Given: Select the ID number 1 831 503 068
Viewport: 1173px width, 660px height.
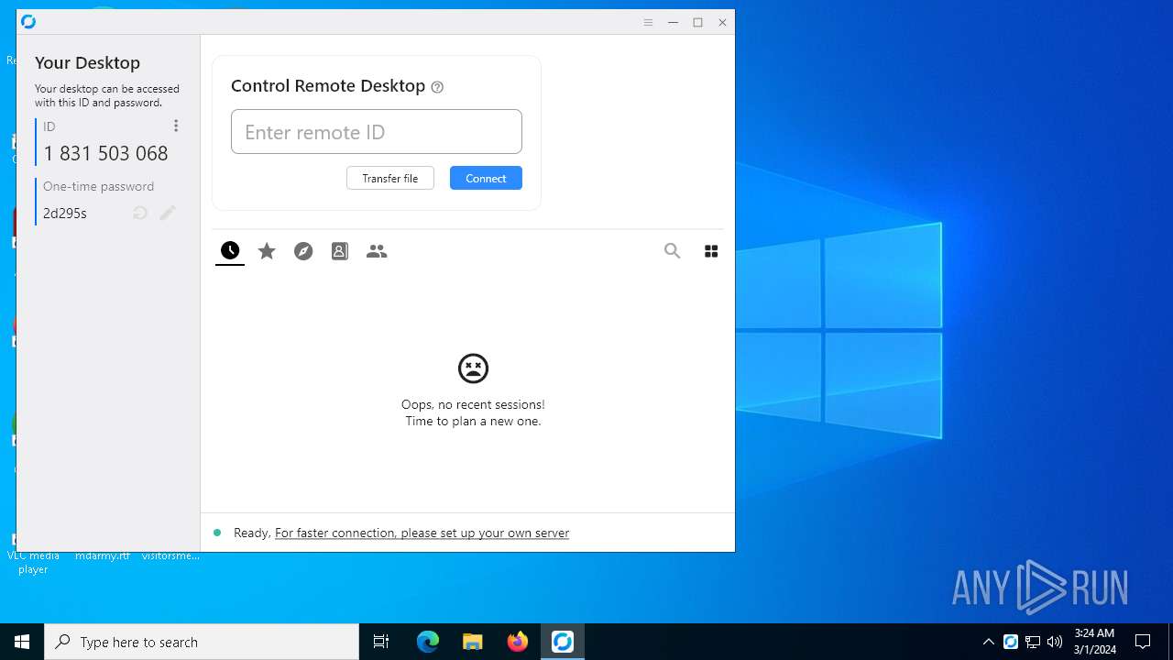Looking at the screenshot, I should (105, 153).
